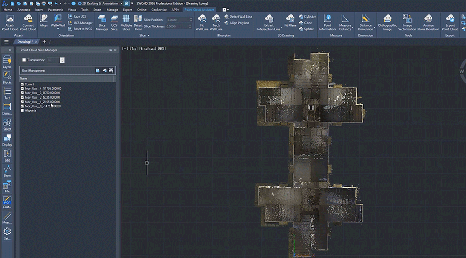
Task: Click the Save UCS button
Action: pos(78,17)
